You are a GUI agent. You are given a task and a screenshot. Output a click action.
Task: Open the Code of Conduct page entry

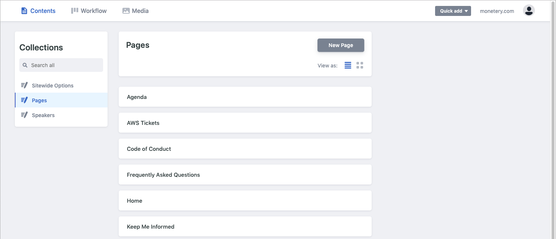245,149
